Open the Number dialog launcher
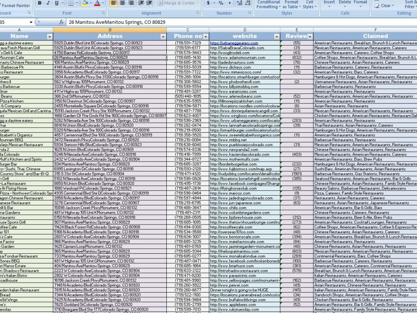Image resolution: width=417 pixels, height=313 pixels. (249, 13)
